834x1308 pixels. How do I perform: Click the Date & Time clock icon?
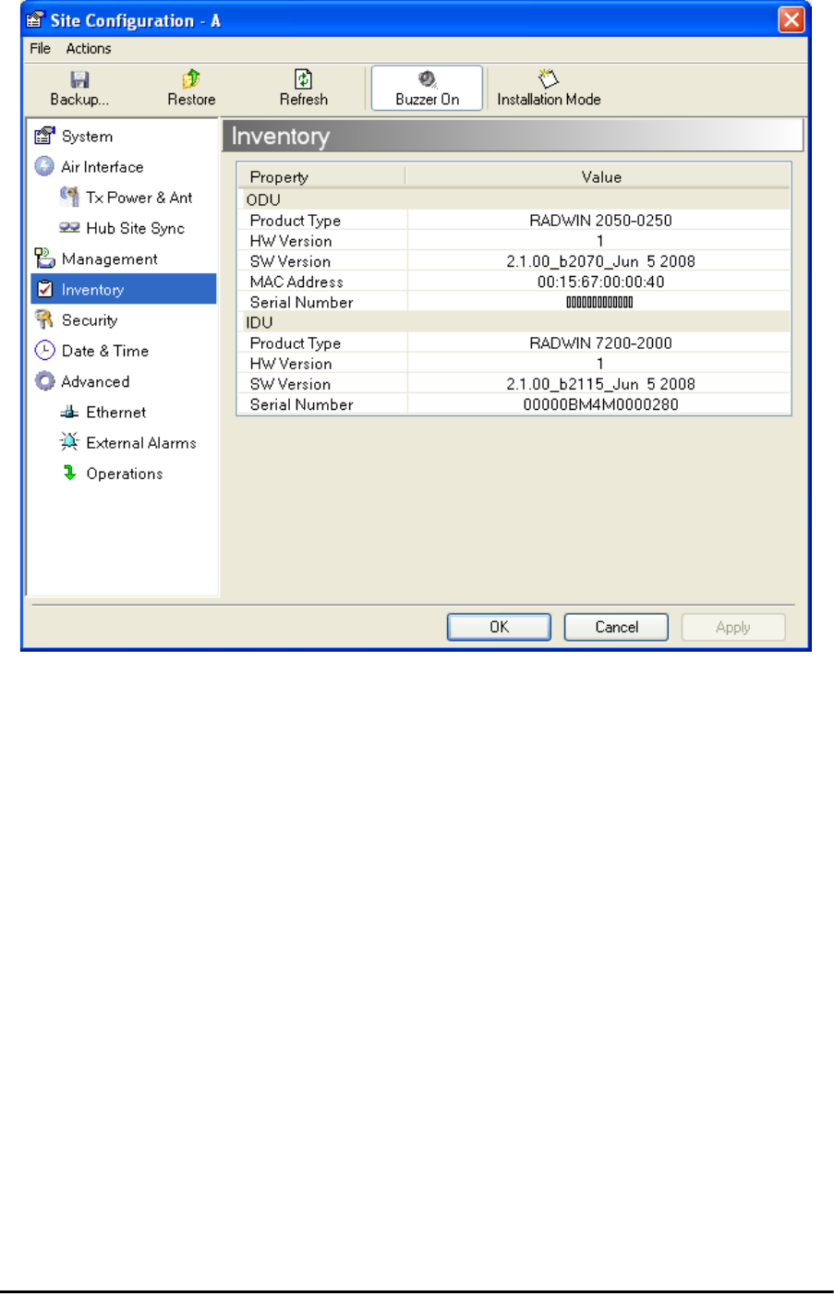coord(44,351)
